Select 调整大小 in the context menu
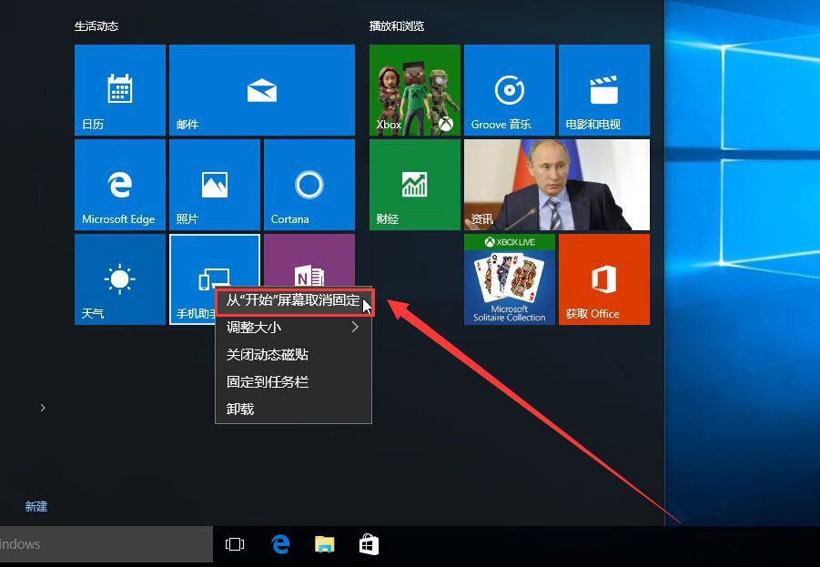The width and height of the screenshot is (820, 567). click(x=293, y=328)
